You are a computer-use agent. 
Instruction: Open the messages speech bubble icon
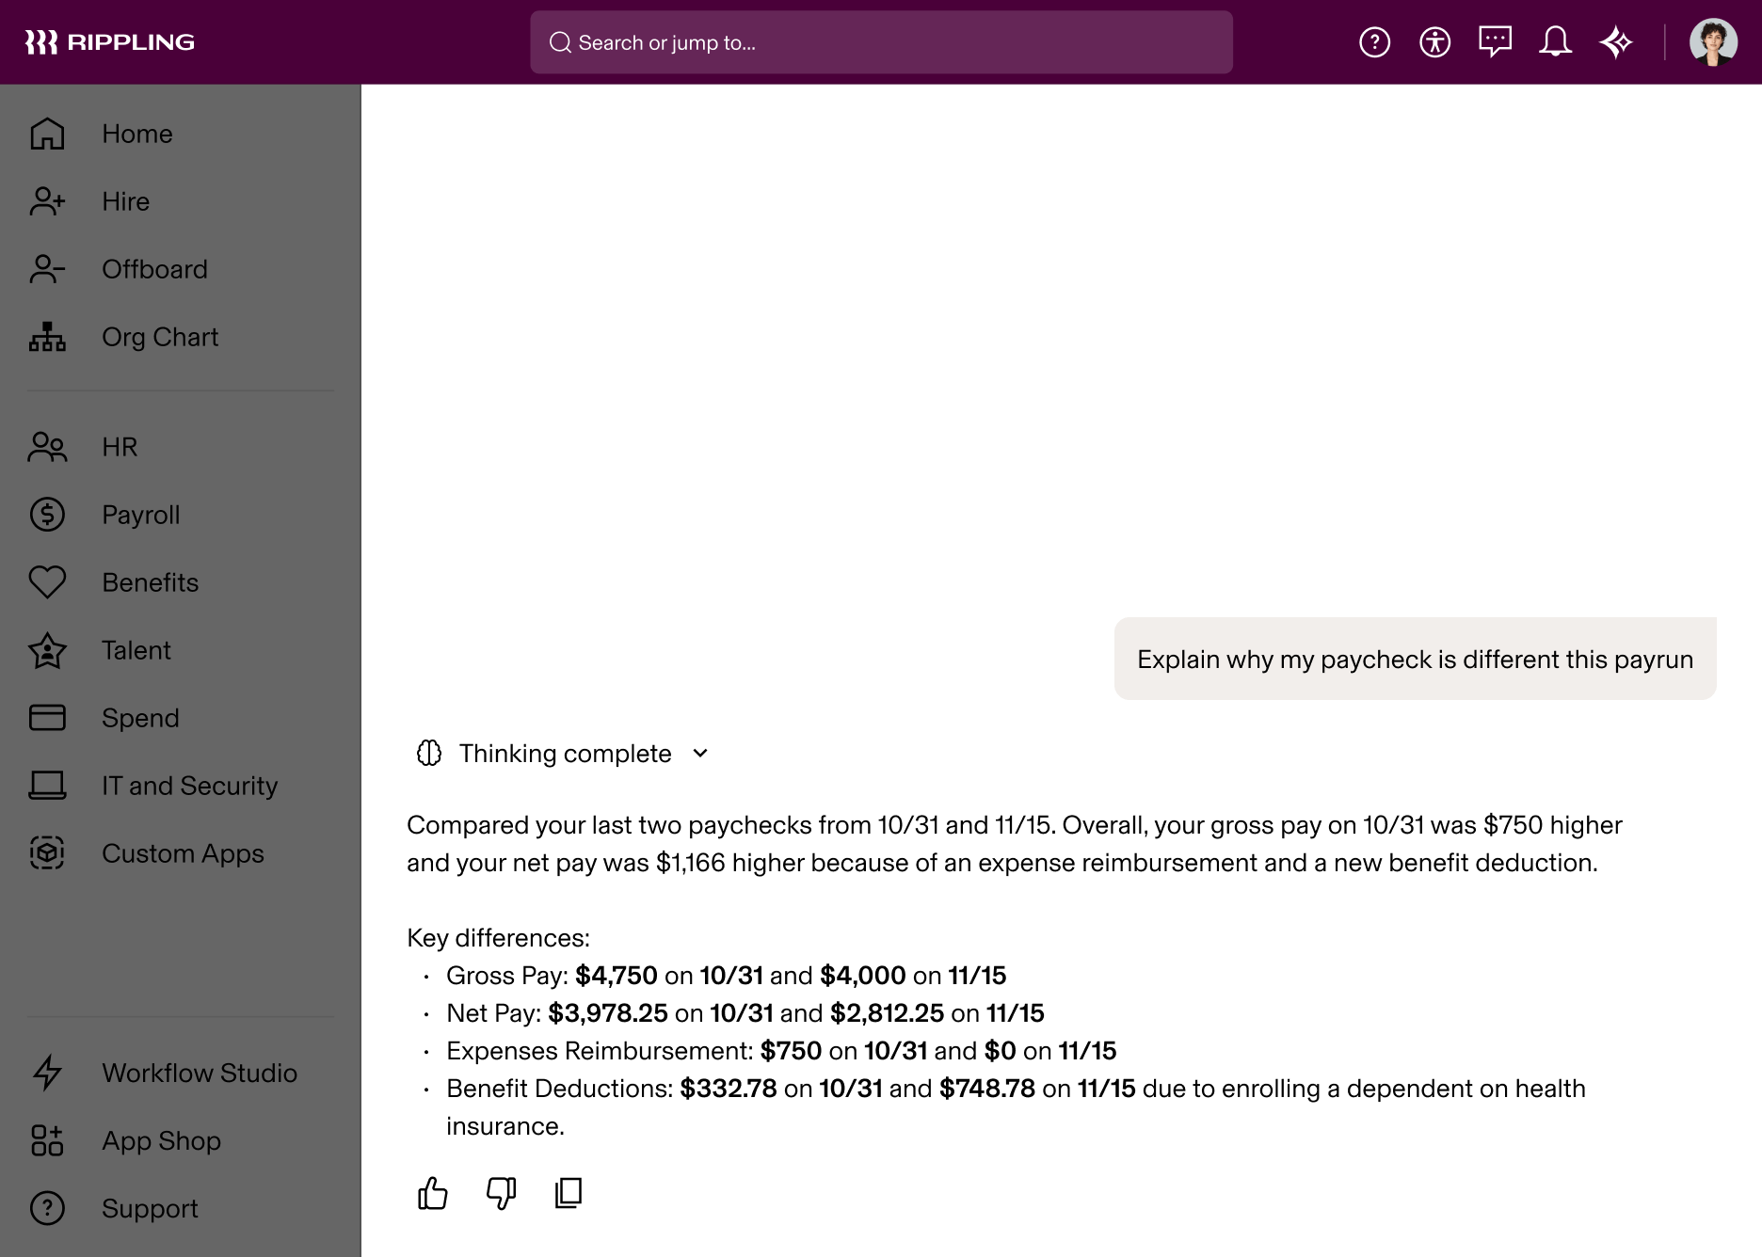(1496, 41)
